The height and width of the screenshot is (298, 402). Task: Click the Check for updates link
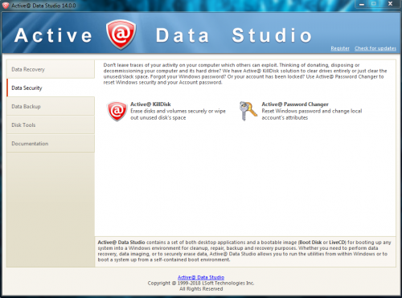pos(375,48)
